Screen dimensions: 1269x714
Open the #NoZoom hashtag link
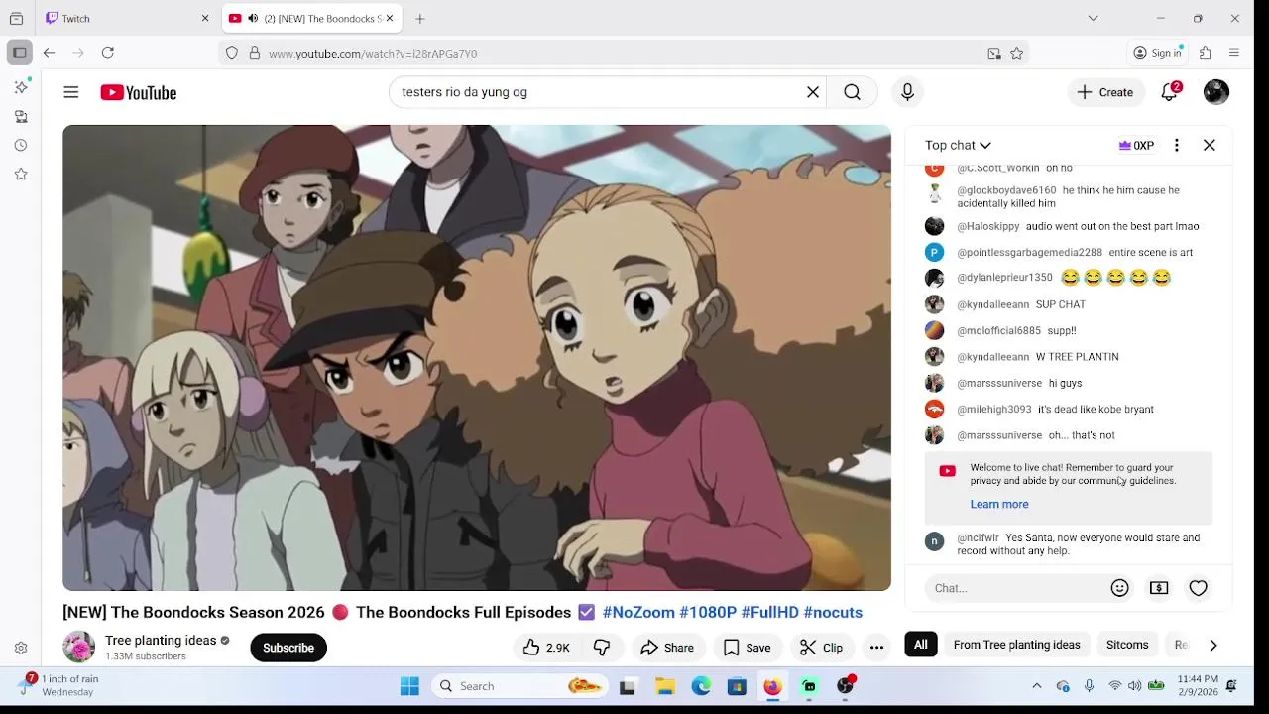(638, 612)
